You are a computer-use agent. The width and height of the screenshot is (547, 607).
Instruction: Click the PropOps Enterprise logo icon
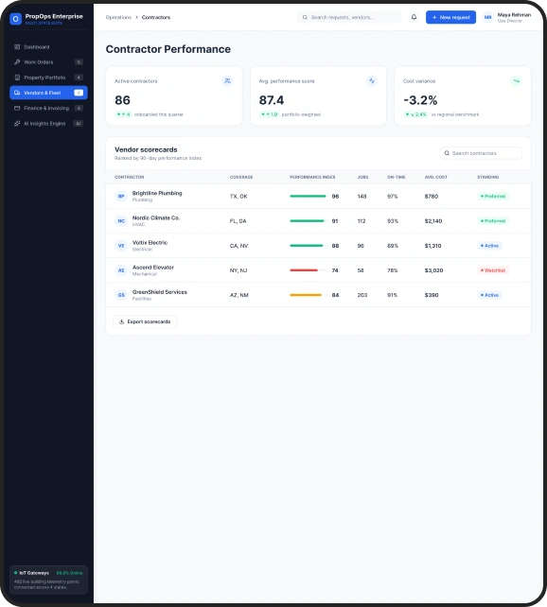click(15, 19)
